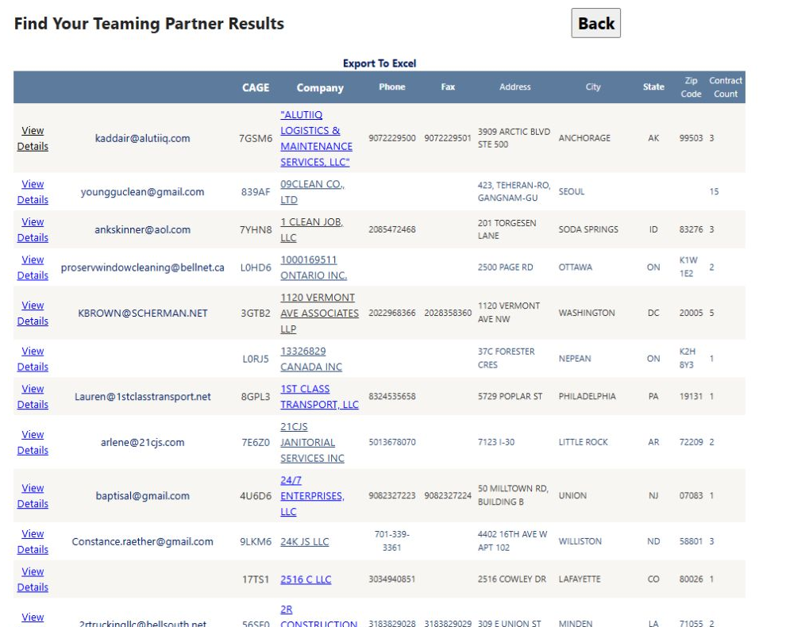Click CAGE code 4U6D6
This screenshot has width=786, height=627.
(256, 496)
